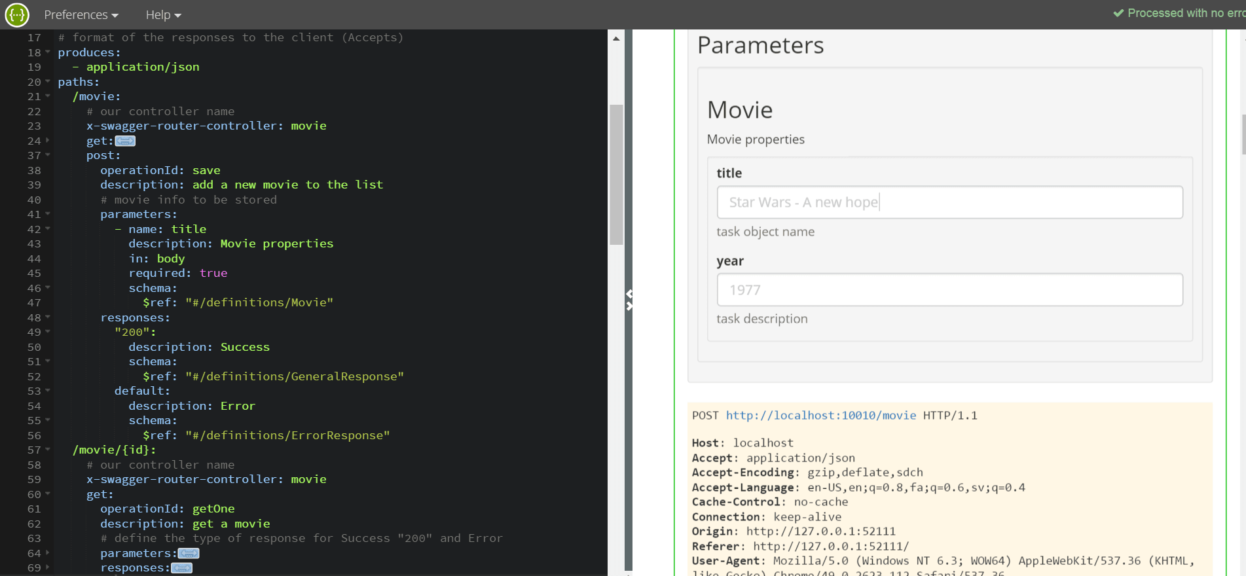The height and width of the screenshot is (576, 1246).
Task: Click the editor vertical scrollbar thumb
Action: (x=616, y=174)
